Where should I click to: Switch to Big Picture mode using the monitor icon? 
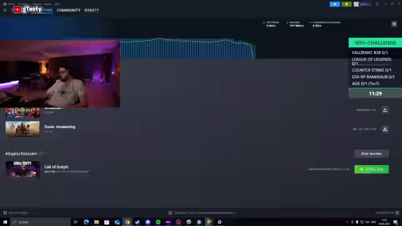[x=377, y=4]
